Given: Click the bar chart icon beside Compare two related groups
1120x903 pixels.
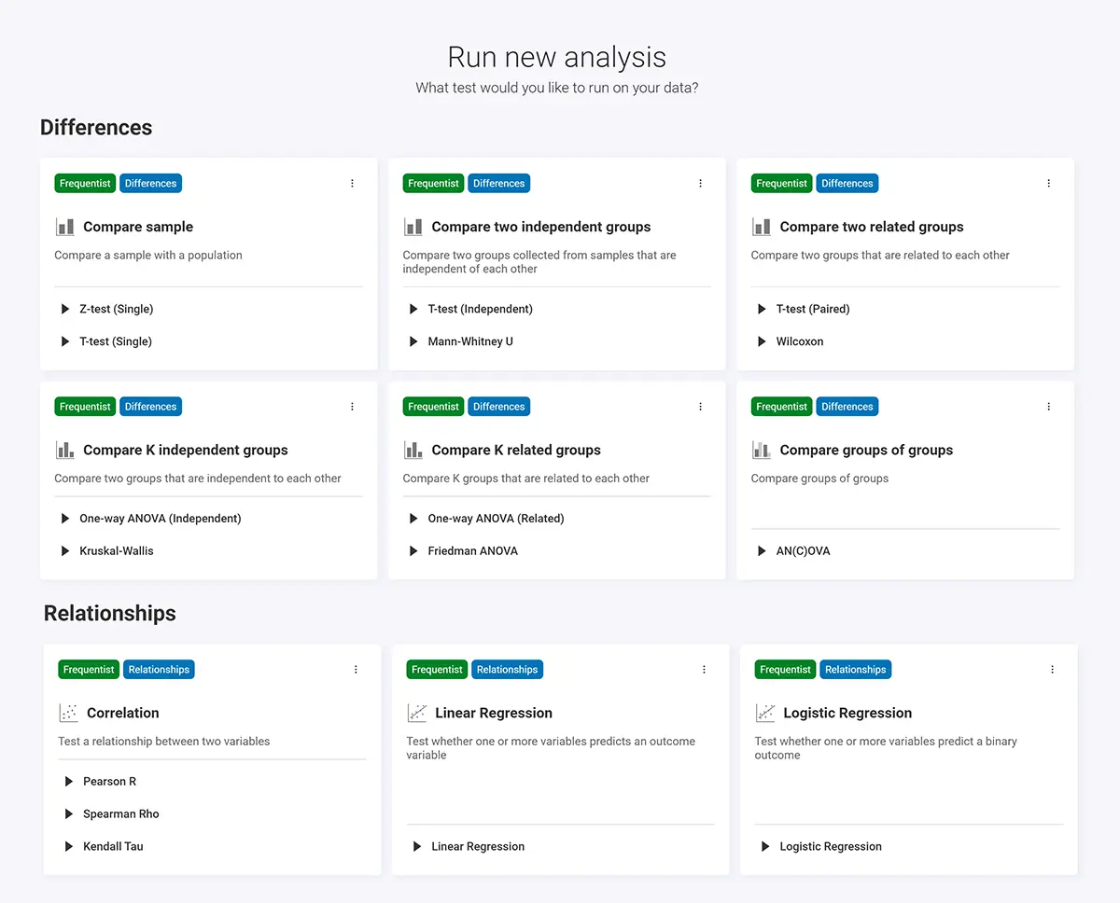Looking at the screenshot, I should 761,227.
